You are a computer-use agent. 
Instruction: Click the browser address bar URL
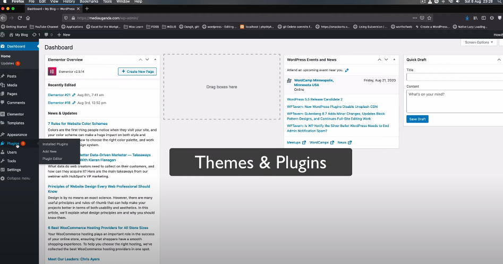(108, 18)
